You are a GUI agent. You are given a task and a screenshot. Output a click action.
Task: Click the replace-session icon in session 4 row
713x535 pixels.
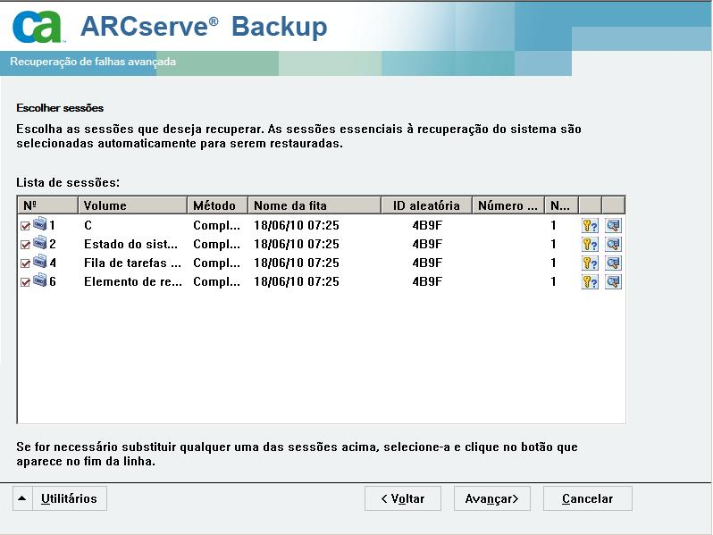(x=613, y=263)
